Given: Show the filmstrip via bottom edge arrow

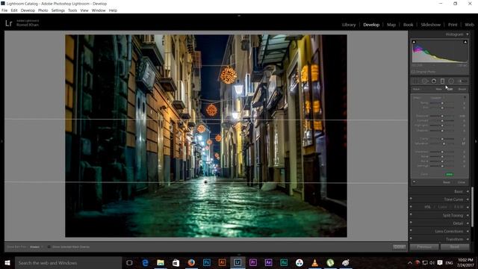Looking at the screenshot, I should [x=239, y=254].
